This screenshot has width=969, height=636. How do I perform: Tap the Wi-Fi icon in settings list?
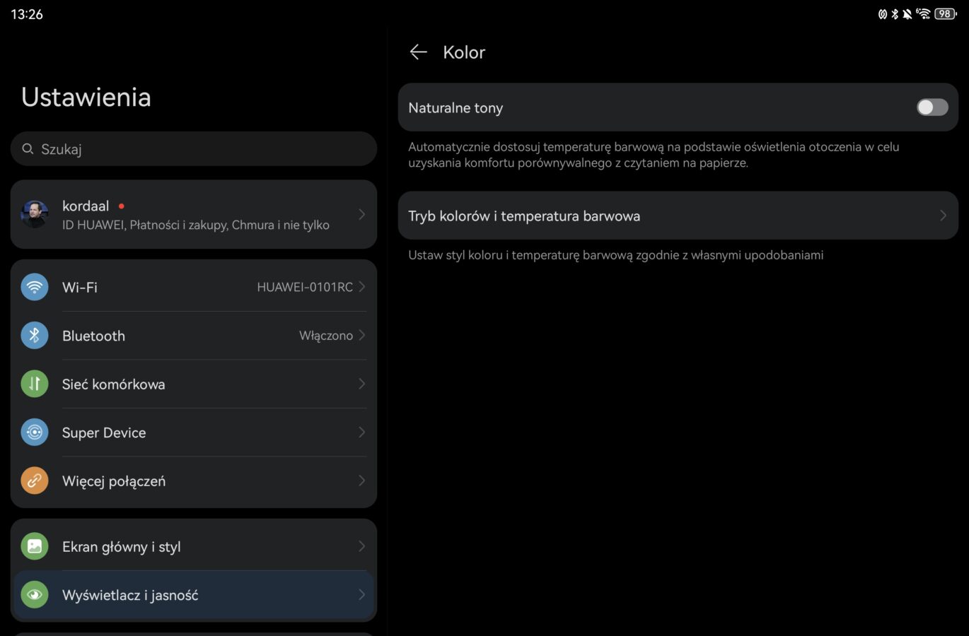[35, 287]
